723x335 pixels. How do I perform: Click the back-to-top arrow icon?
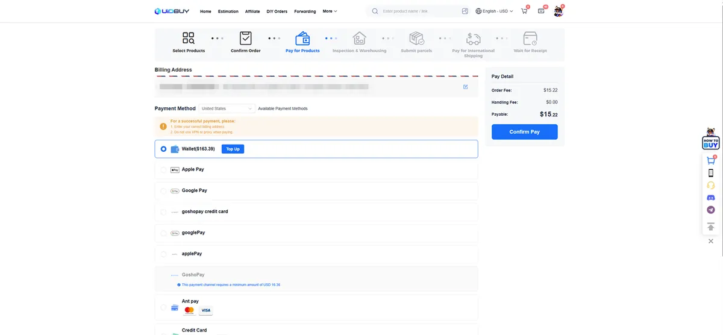pos(711,227)
